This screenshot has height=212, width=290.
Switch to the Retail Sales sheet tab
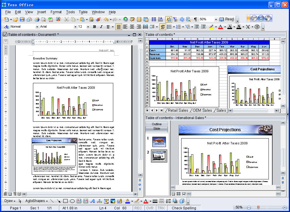(178, 111)
